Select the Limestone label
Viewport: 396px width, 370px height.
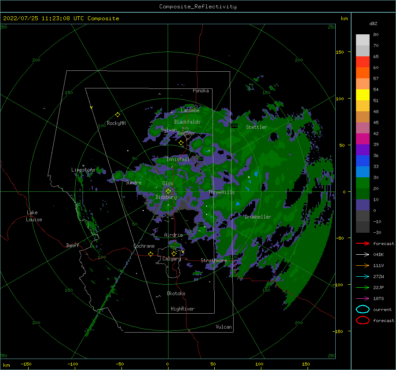click(83, 170)
